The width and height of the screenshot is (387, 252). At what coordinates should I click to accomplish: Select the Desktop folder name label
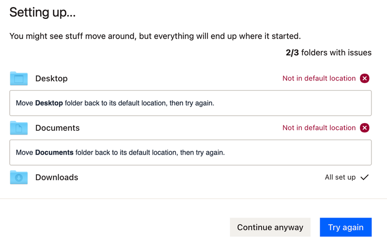click(x=51, y=79)
